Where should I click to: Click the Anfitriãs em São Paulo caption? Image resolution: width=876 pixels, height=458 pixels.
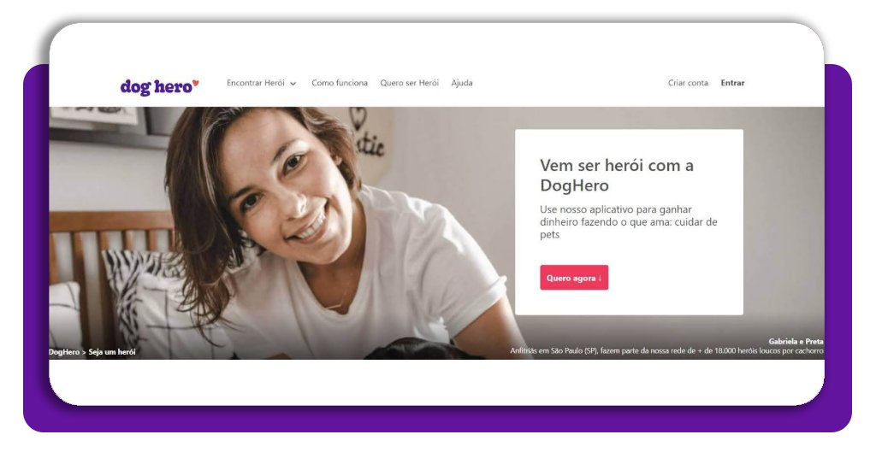click(x=666, y=351)
